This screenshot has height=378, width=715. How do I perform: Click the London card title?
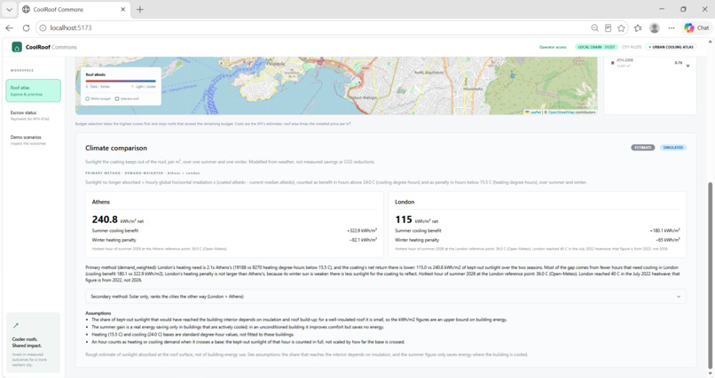[x=405, y=202]
